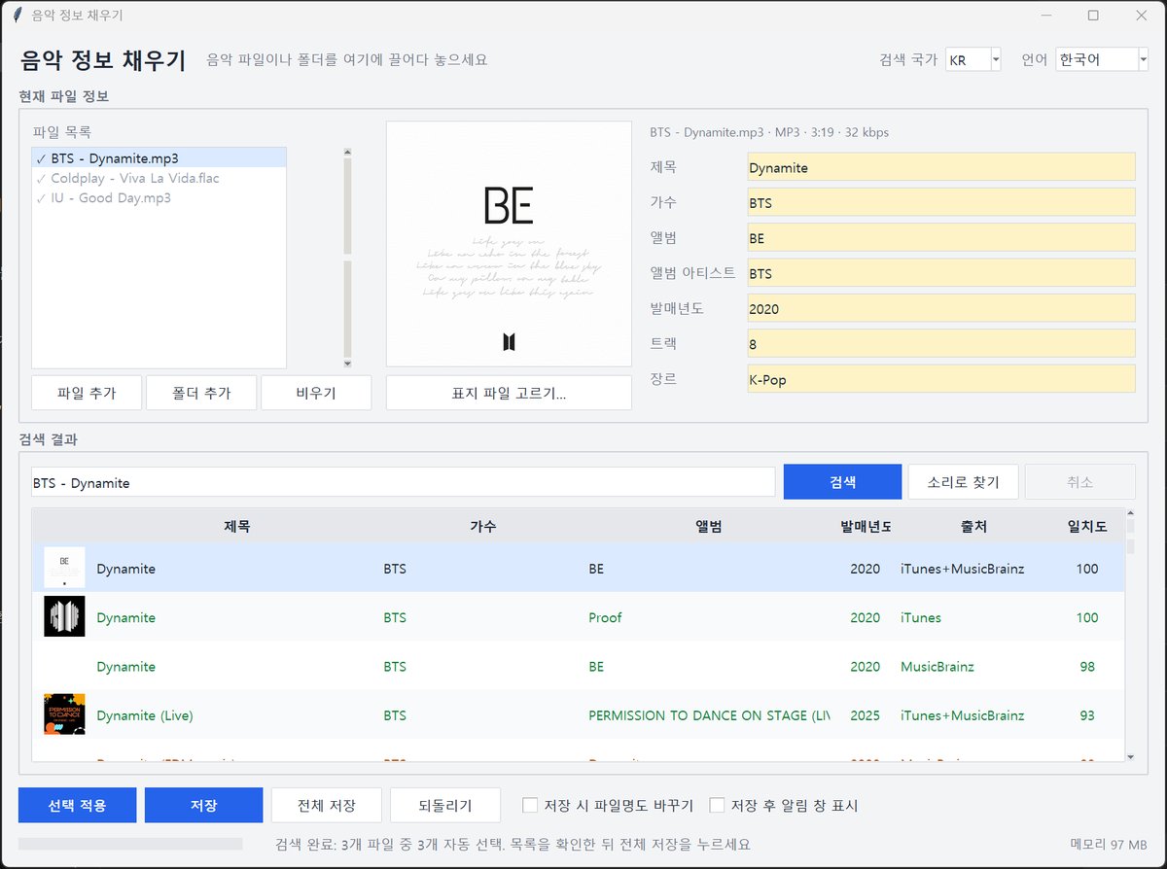Click the feather app icon in title bar
This screenshot has height=869, width=1167.
16,16
